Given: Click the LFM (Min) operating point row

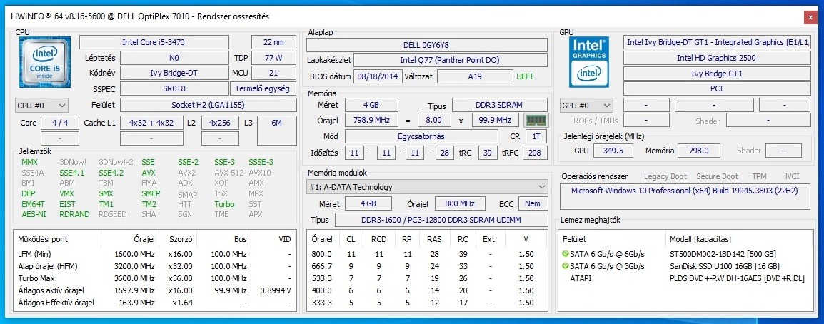Looking at the screenshot, I should (x=154, y=253).
